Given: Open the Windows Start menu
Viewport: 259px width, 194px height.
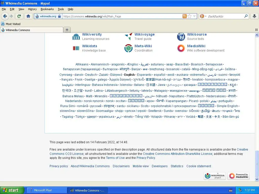Looking at the screenshot, I should coord(12,190).
